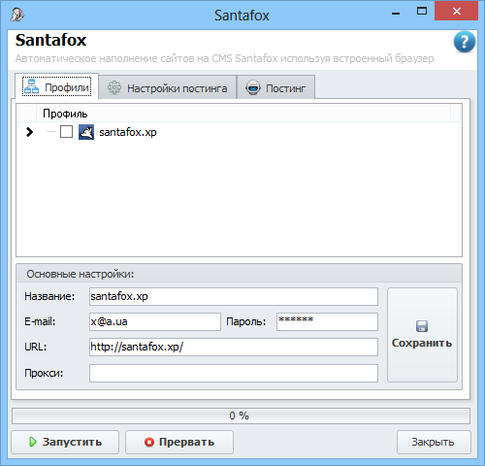Open the Профили tab
Image resolution: width=485 pixels, height=466 pixels.
[x=57, y=86]
